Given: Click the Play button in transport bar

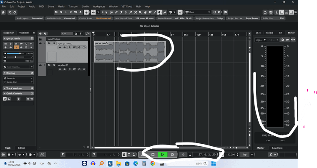Looking at the screenshot, I should click(x=162, y=155).
